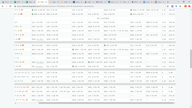
Task: Click the red badge in the KCR SP R $3 row
Action: [23, 45]
